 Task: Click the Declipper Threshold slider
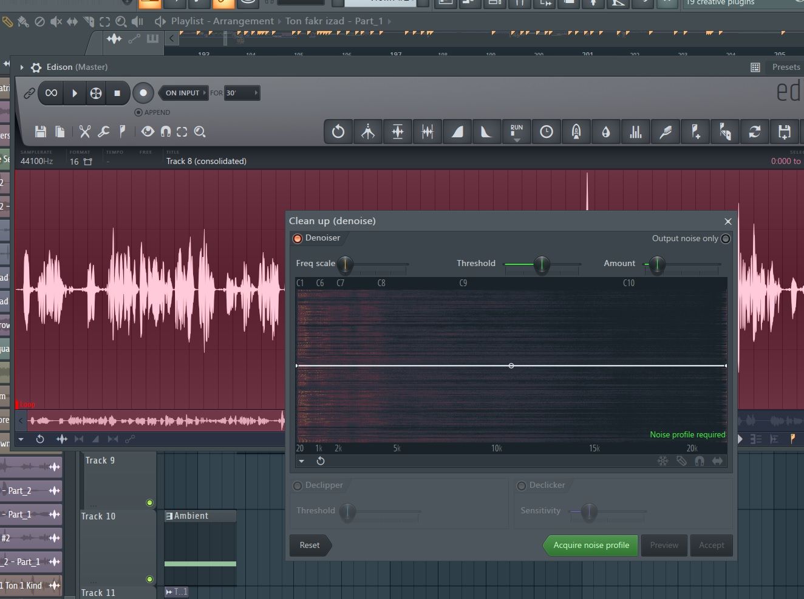(x=347, y=512)
